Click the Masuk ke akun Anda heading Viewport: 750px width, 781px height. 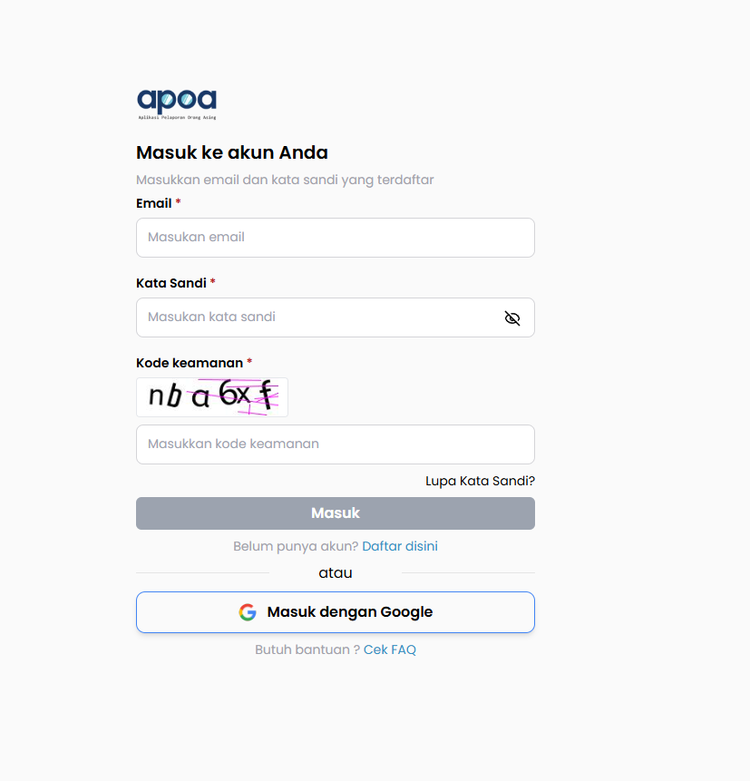click(x=232, y=152)
